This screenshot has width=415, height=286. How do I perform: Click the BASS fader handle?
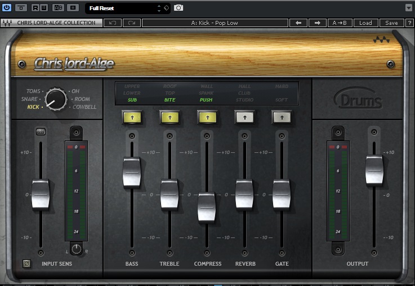click(x=132, y=173)
